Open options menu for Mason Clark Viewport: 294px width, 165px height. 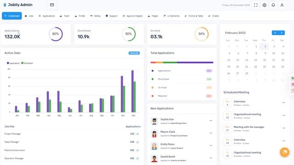tap(211, 133)
